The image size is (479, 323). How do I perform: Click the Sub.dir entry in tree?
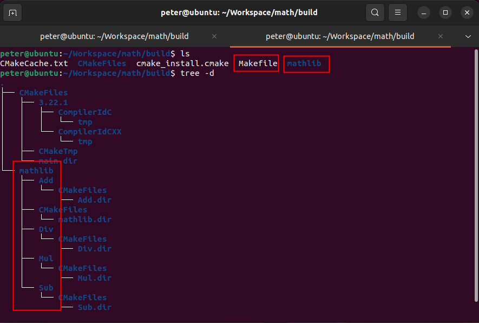point(95,307)
